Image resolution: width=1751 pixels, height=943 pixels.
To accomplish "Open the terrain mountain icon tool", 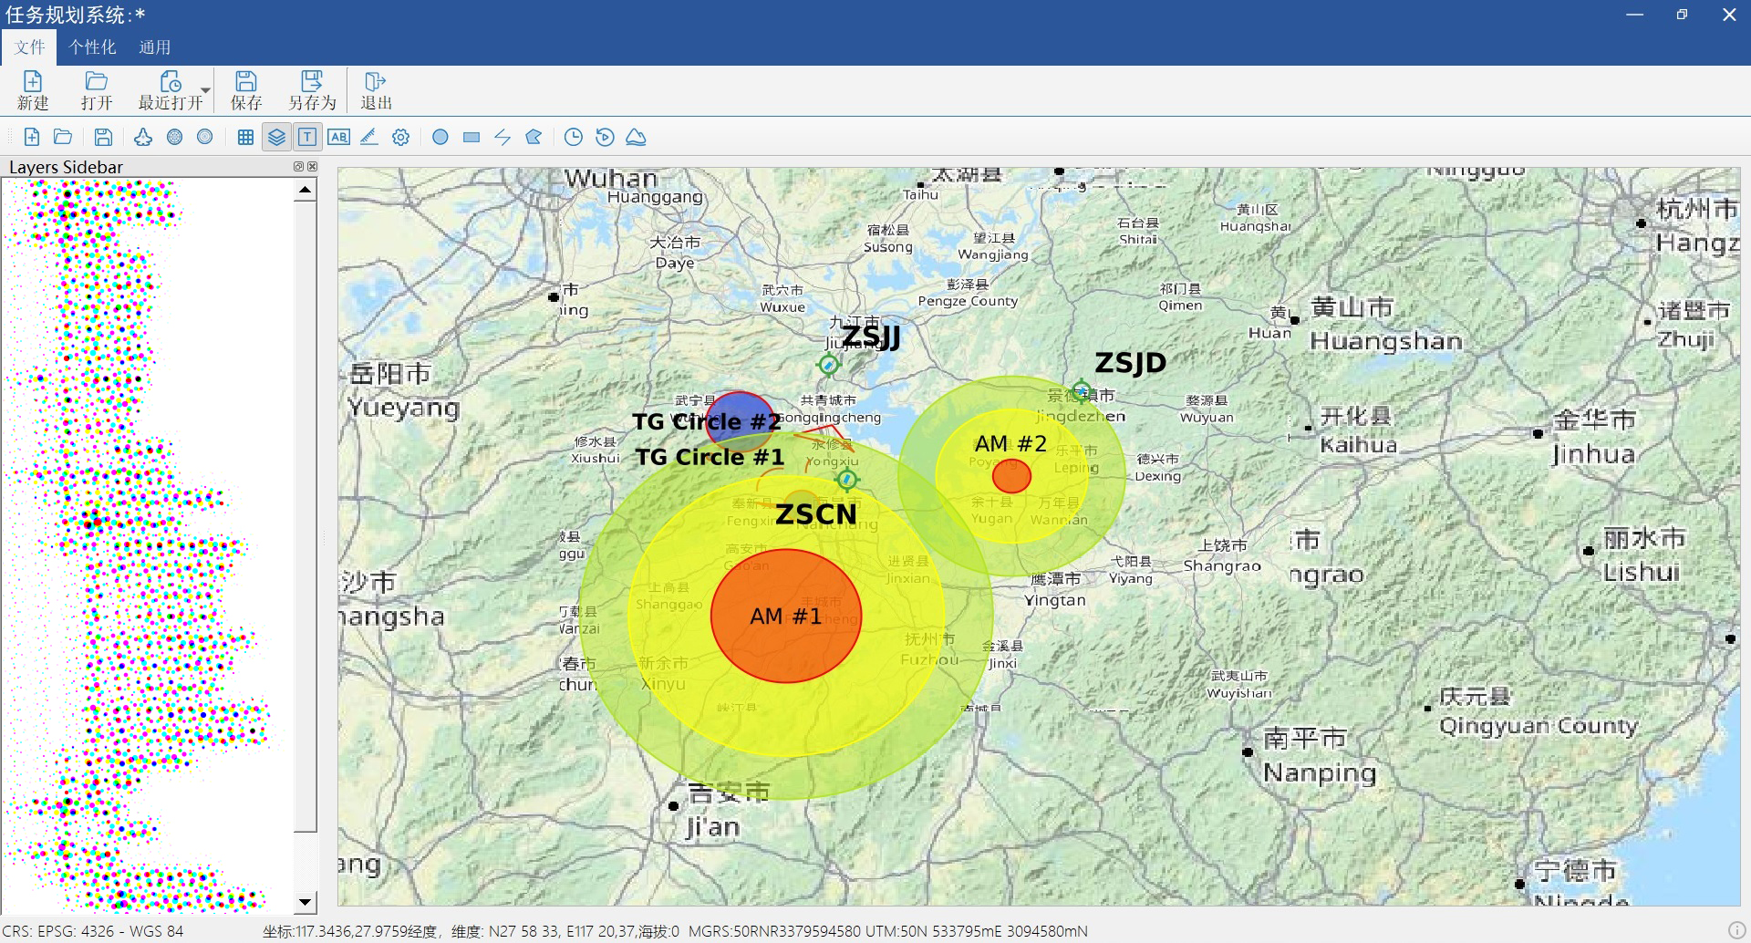I will pos(636,137).
